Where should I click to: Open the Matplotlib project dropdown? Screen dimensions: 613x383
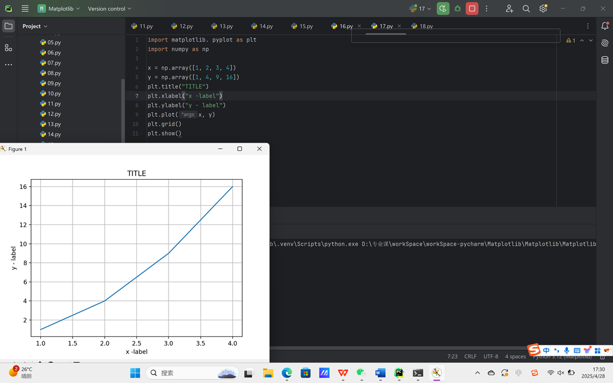click(59, 9)
